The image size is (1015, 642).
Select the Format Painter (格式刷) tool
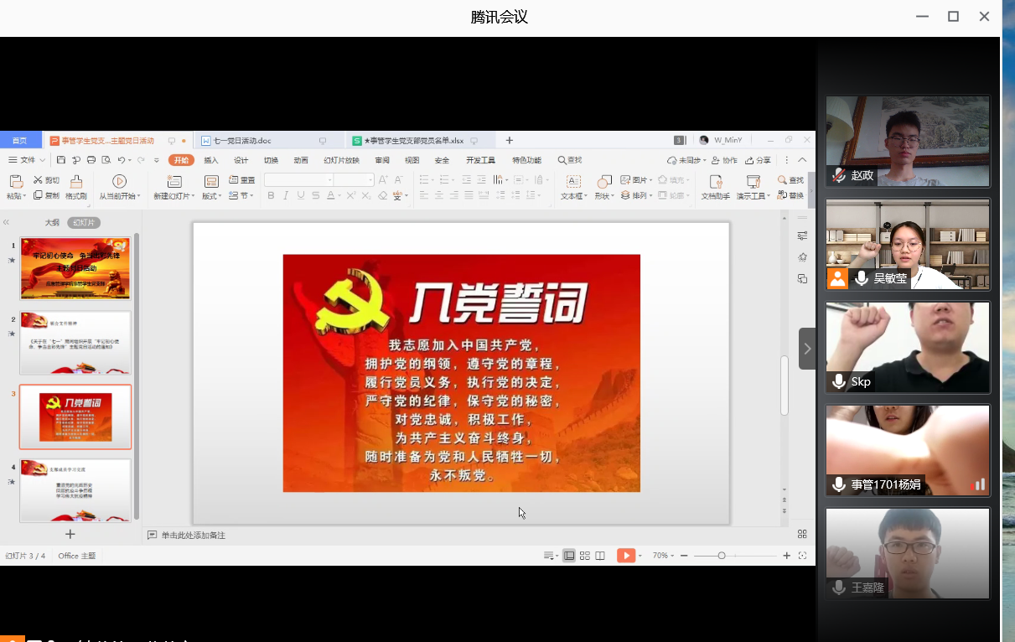tap(76, 188)
